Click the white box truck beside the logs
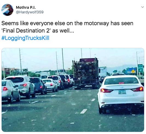 103,72
